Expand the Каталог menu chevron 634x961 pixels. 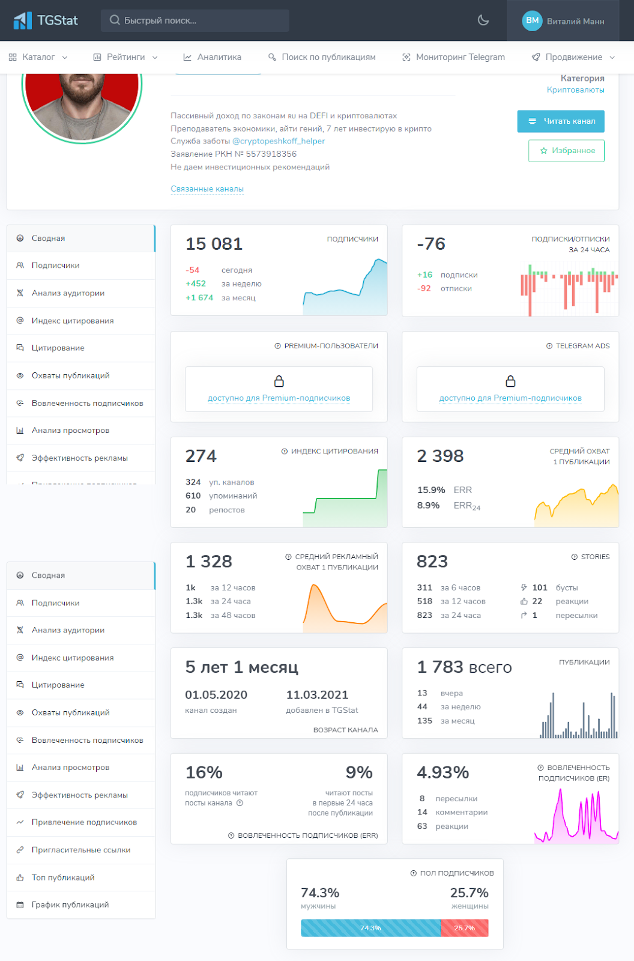tap(65, 58)
